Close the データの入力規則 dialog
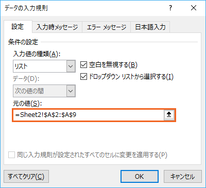Screen dimensions: 206x188 [194, 8]
